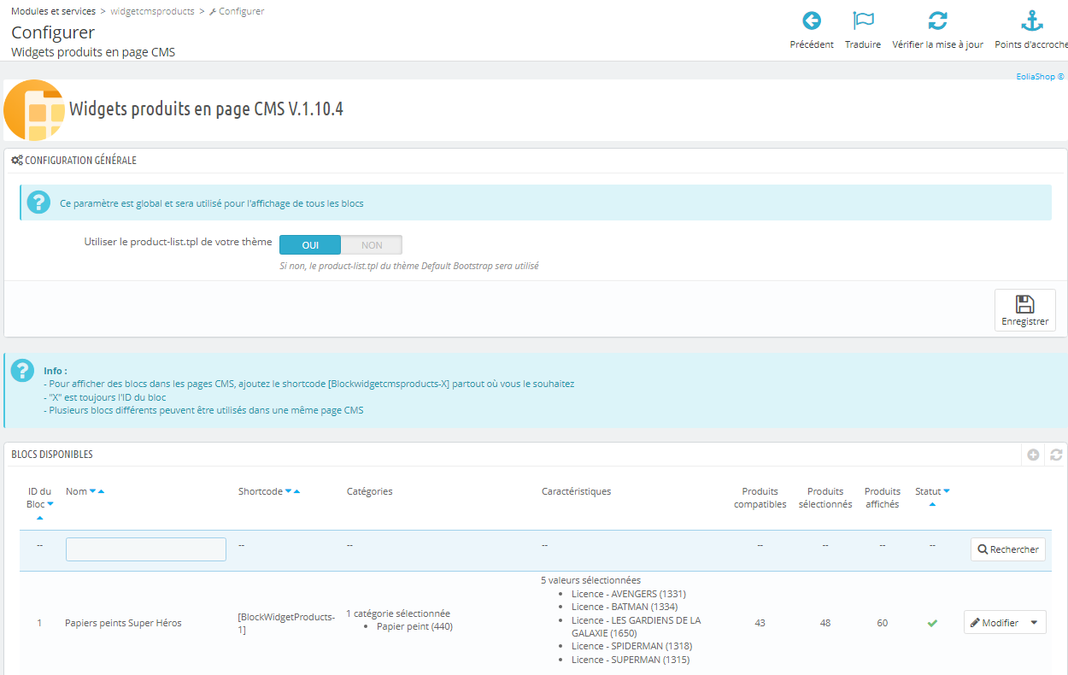The width and height of the screenshot is (1068, 675).
Task: Open the Traduire flag icon
Action: click(x=863, y=21)
